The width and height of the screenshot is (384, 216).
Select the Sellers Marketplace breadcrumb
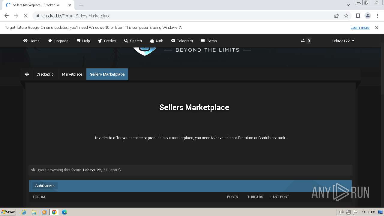(107, 74)
